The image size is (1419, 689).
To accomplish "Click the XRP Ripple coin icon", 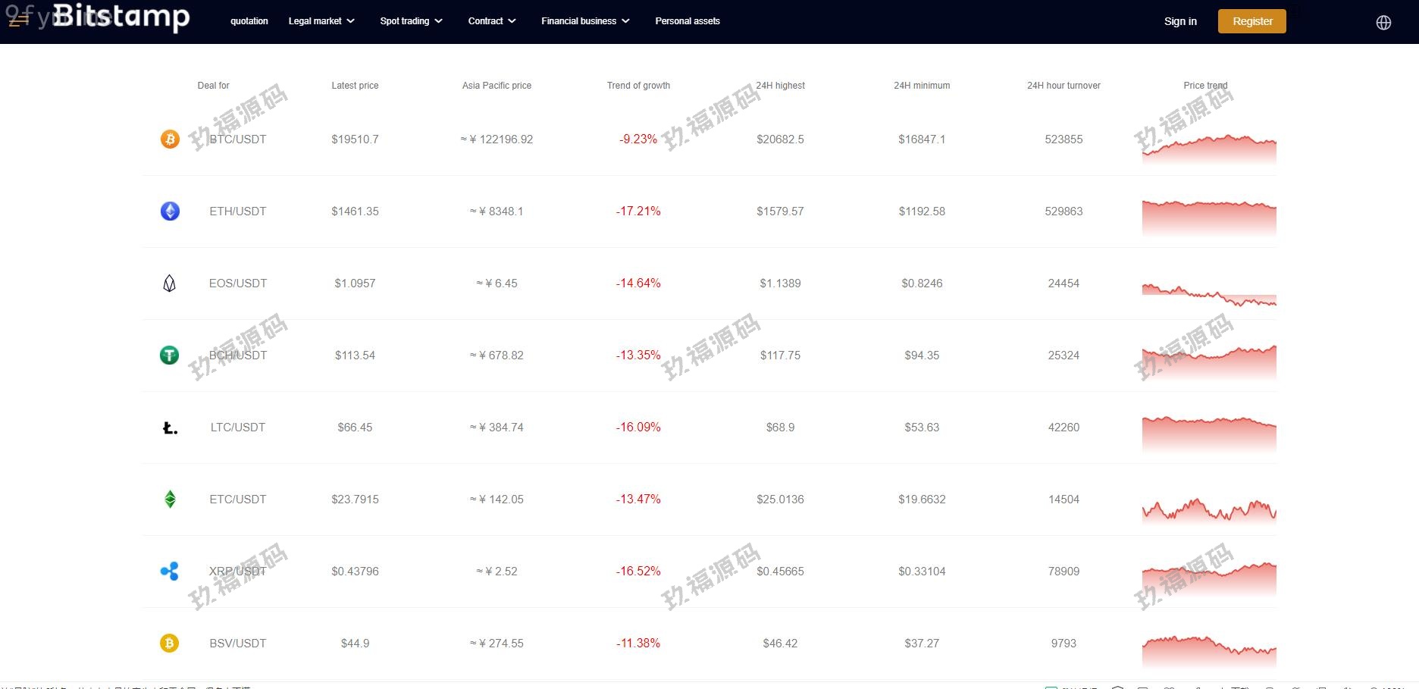I will coord(170,572).
